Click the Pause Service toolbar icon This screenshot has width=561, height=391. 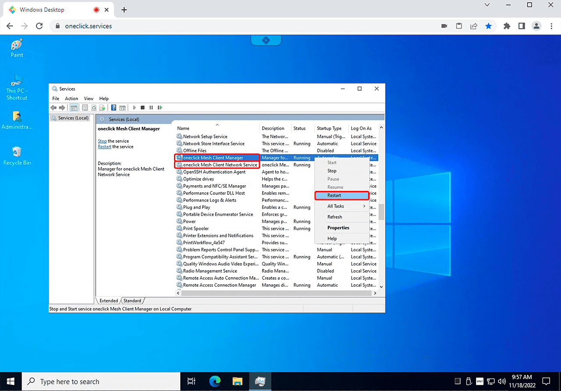coord(151,108)
